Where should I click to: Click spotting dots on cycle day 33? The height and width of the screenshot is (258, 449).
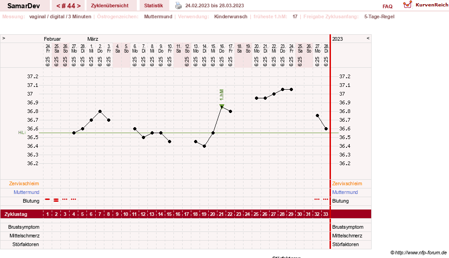(x=325, y=199)
